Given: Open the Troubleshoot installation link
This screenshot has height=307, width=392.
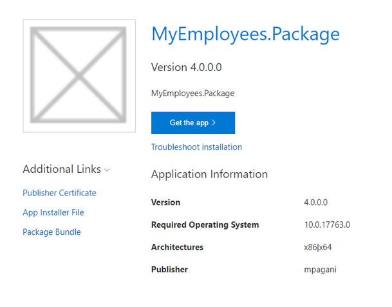Looking at the screenshot, I should (x=196, y=147).
